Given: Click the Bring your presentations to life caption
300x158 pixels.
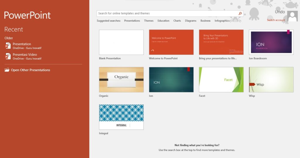Looking at the screenshot, I should 218,58.
